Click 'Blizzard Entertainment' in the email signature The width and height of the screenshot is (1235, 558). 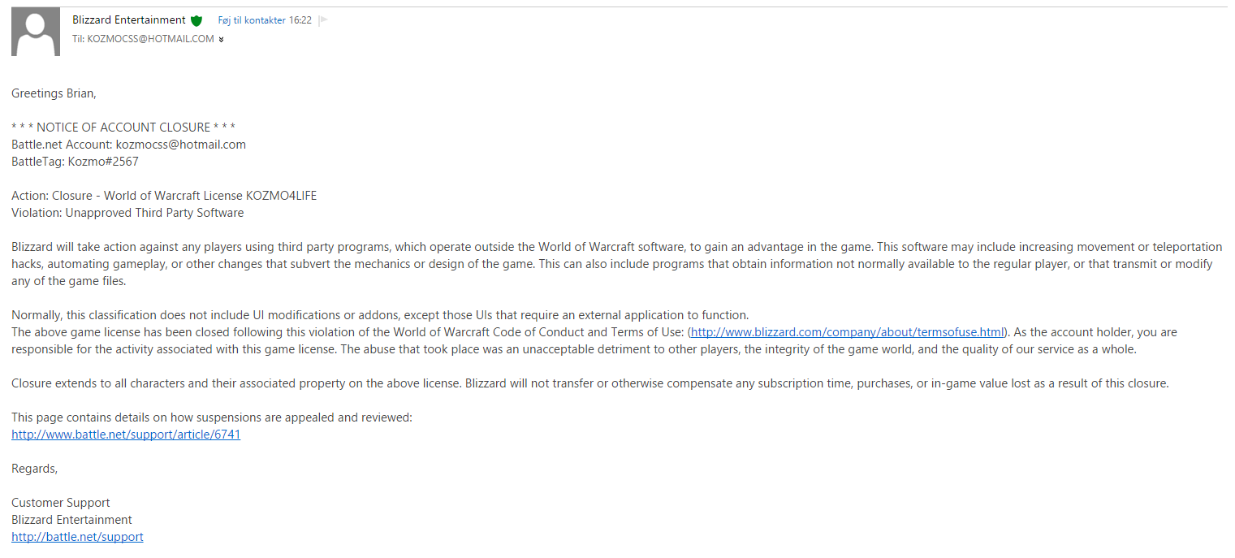tap(71, 520)
